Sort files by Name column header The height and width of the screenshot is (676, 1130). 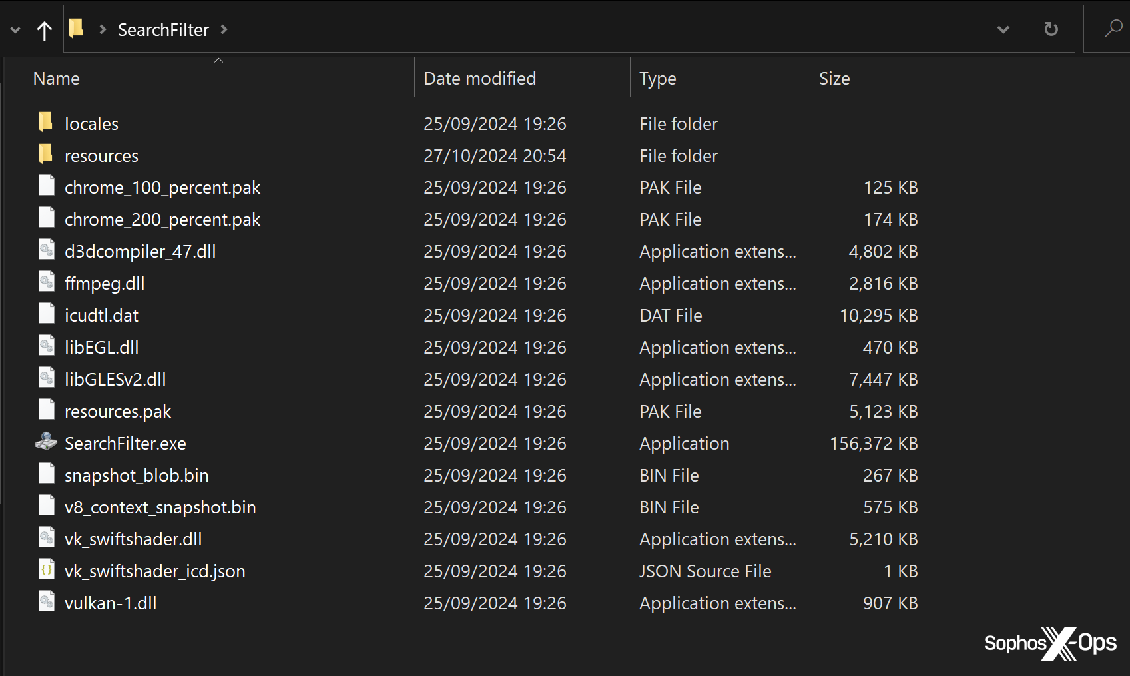pyautogui.click(x=57, y=79)
